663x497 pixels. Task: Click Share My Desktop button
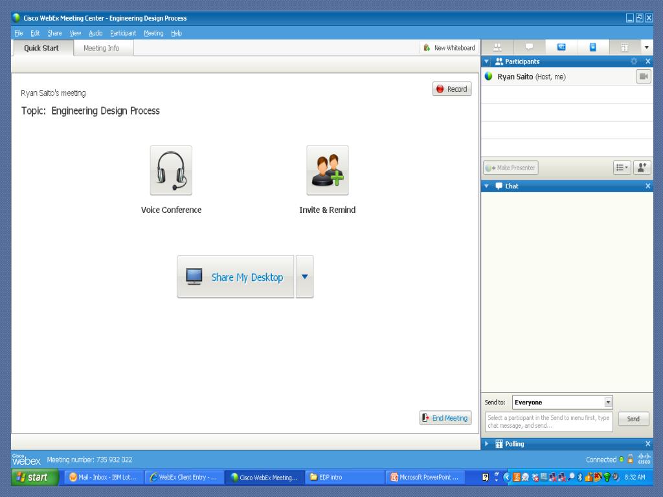click(x=236, y=277)
